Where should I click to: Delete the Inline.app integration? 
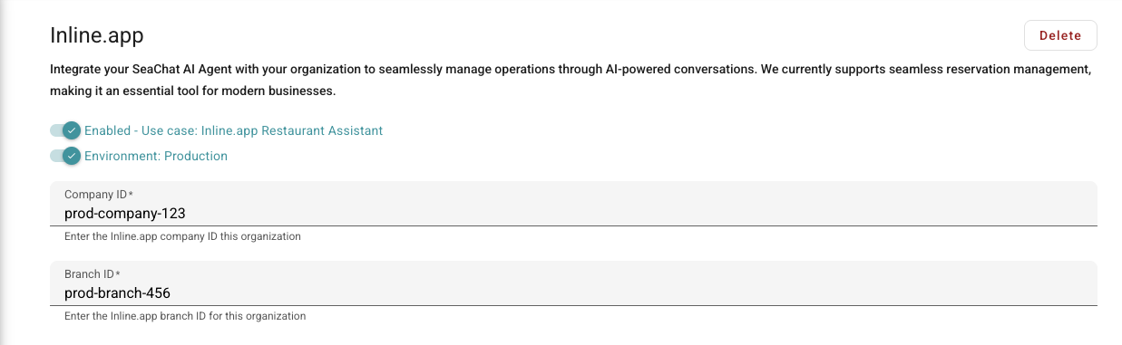click(x=1060, y=35)
